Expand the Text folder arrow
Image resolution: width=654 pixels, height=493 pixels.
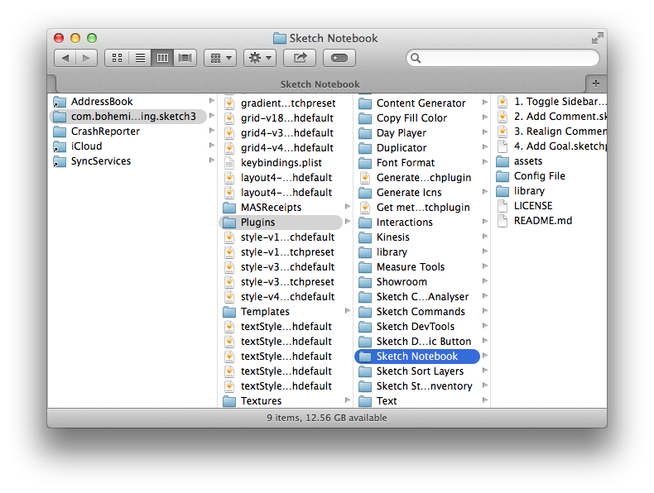(x=484, y=400)
